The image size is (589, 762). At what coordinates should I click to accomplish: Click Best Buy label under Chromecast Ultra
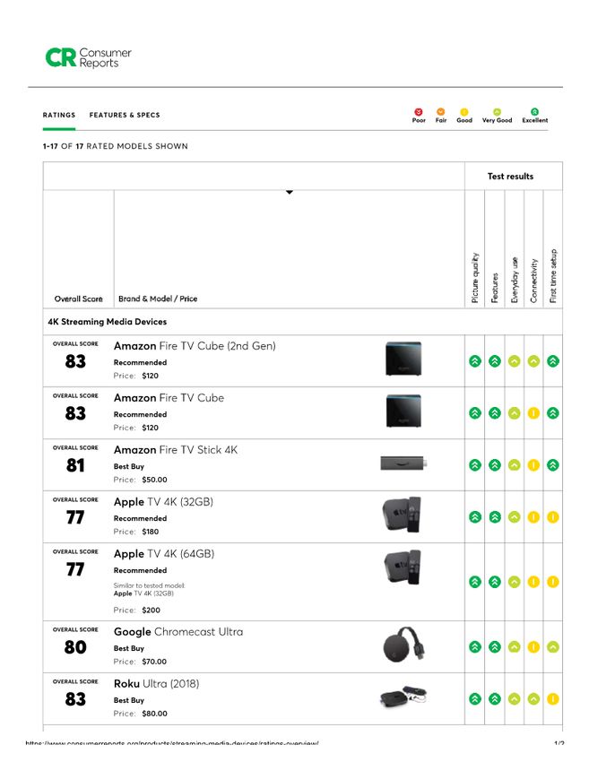pos(129,648)
